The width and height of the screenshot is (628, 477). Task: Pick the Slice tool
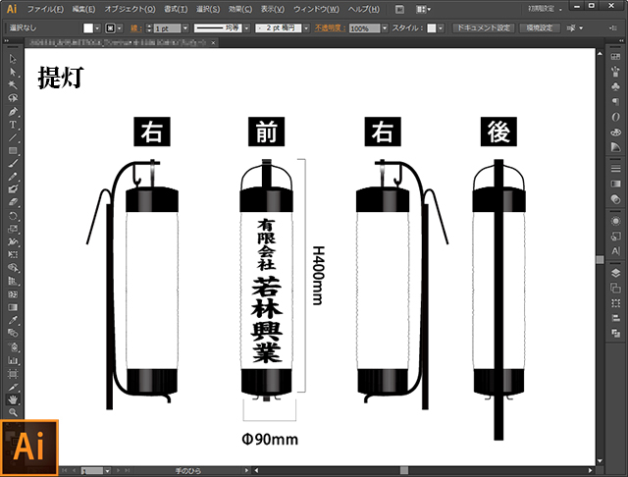[13, 388]
